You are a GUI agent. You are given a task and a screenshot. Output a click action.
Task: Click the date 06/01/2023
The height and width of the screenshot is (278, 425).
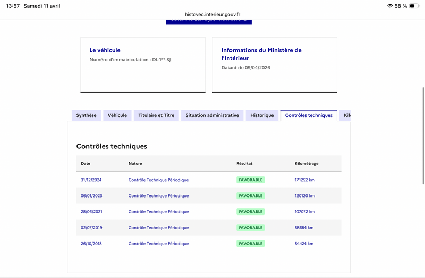[91, 195]
